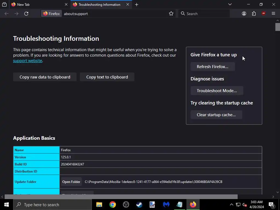
Task: Click Open Folder for Update Folder
Action: click(x=71, y=182)
